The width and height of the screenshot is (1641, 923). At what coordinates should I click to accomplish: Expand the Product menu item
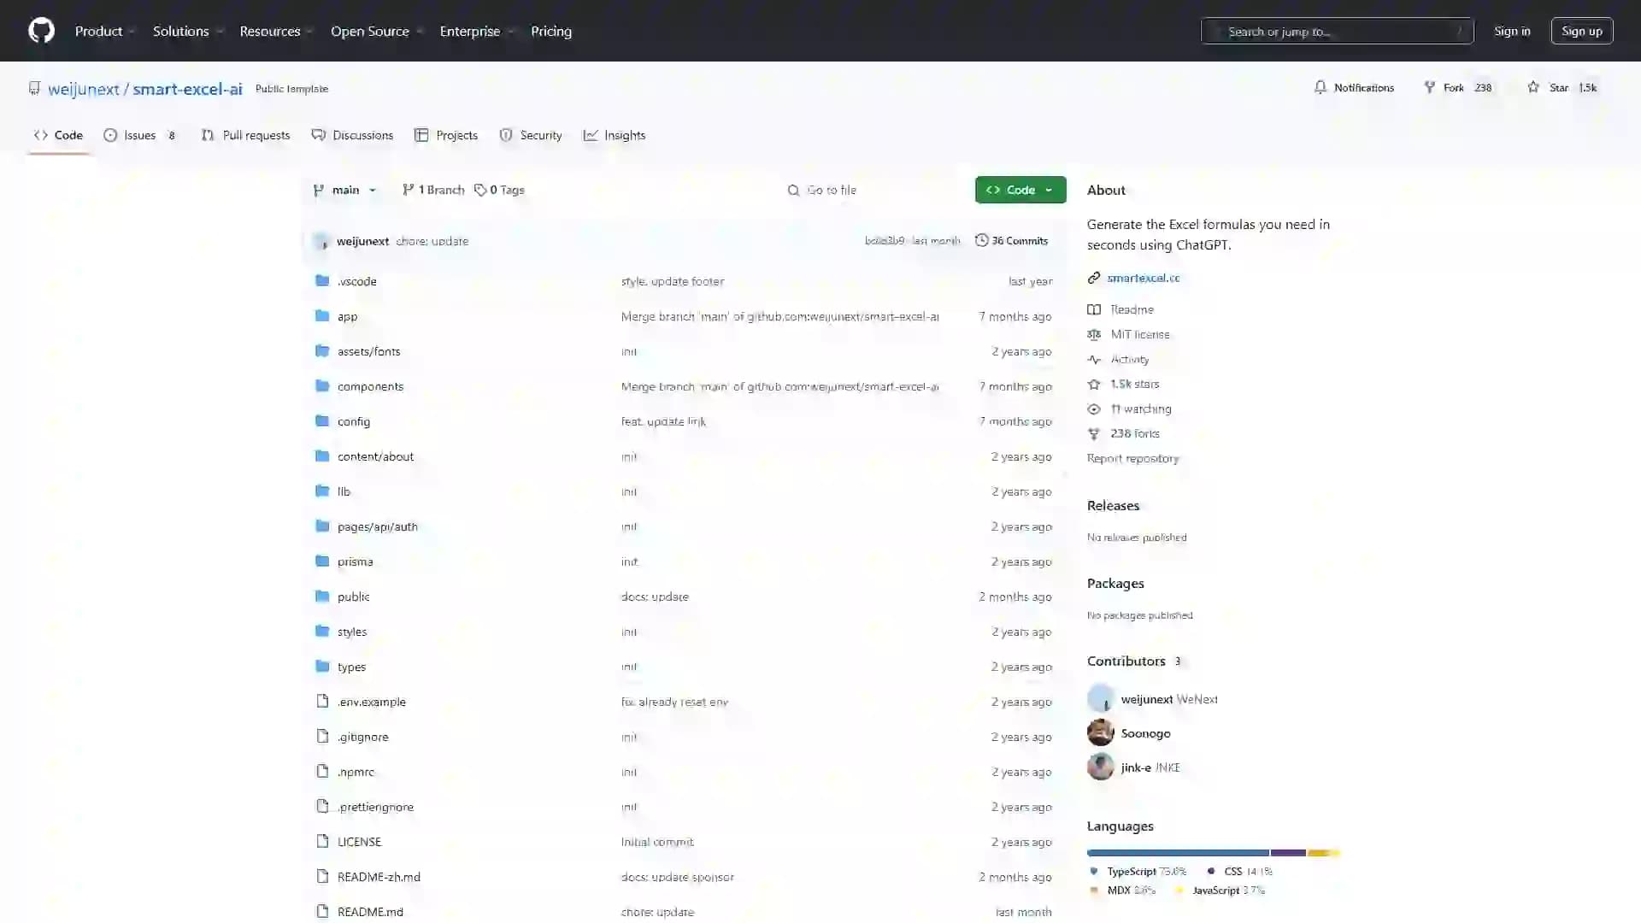[x=105, y=31]
